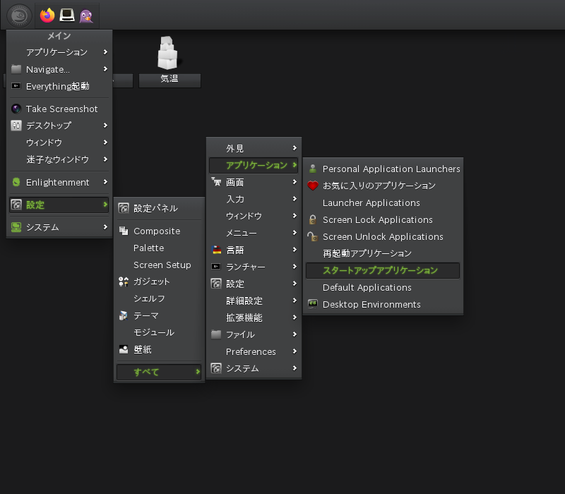Click the 気温 desktop gadget icon

tap(168, 53)
